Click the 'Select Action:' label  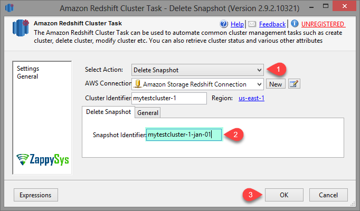click(104, 70)
